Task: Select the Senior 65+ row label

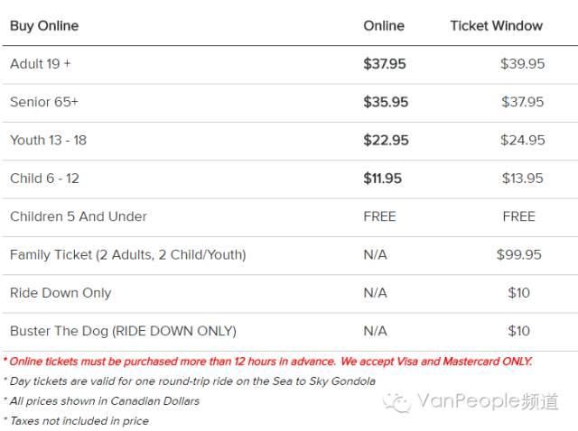Action: pyautogui.click(x=44, y=102)
